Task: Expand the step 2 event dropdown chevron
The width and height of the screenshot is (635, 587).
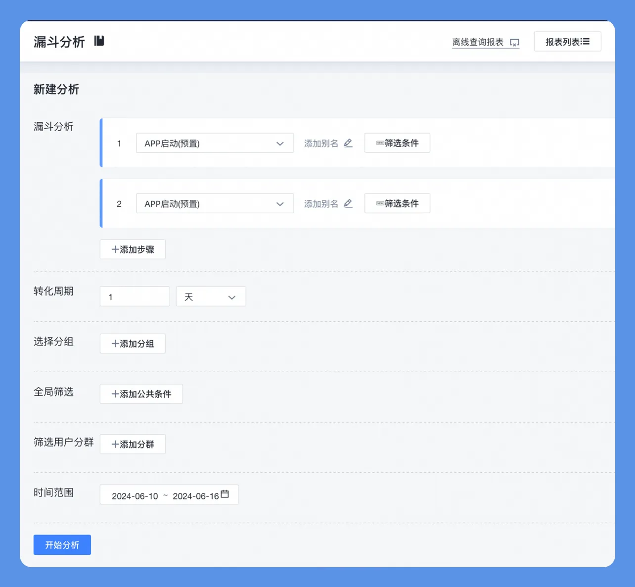Action: pyautogui.click(x=280, y=204)
